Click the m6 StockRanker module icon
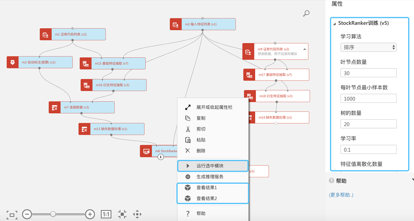The image size is (414, 221). (146, 151)
